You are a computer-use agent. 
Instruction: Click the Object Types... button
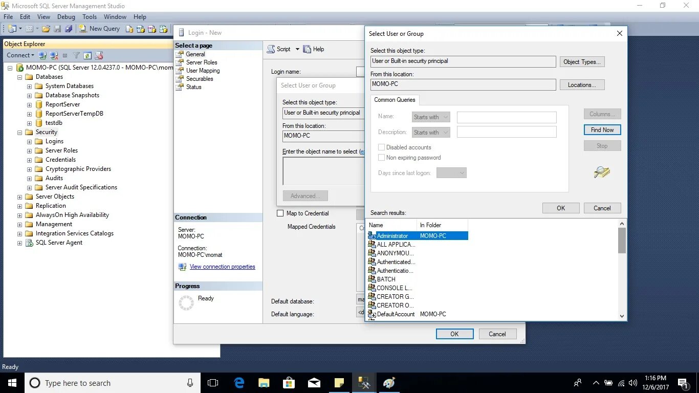pos(582,62)
